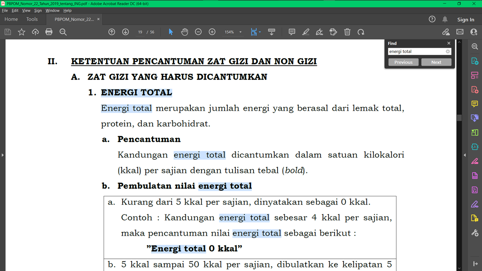Close the PBPOM_Nomor_22 document tab

click(x=98, y=19)
